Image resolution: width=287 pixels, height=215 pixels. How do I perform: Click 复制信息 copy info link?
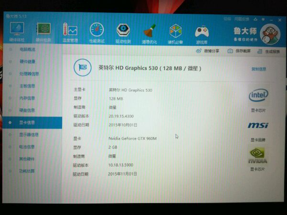coord(259,69)
